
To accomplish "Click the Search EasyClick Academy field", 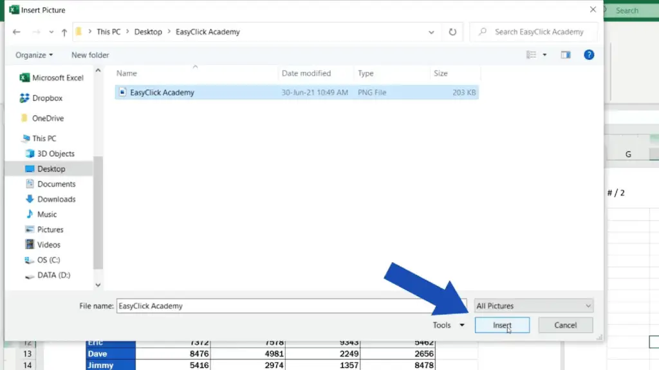I will tap(534, 32).
